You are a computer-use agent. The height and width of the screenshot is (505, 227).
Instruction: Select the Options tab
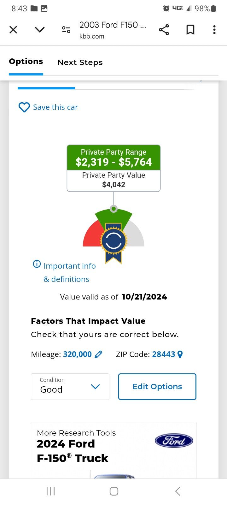(26, 62)
